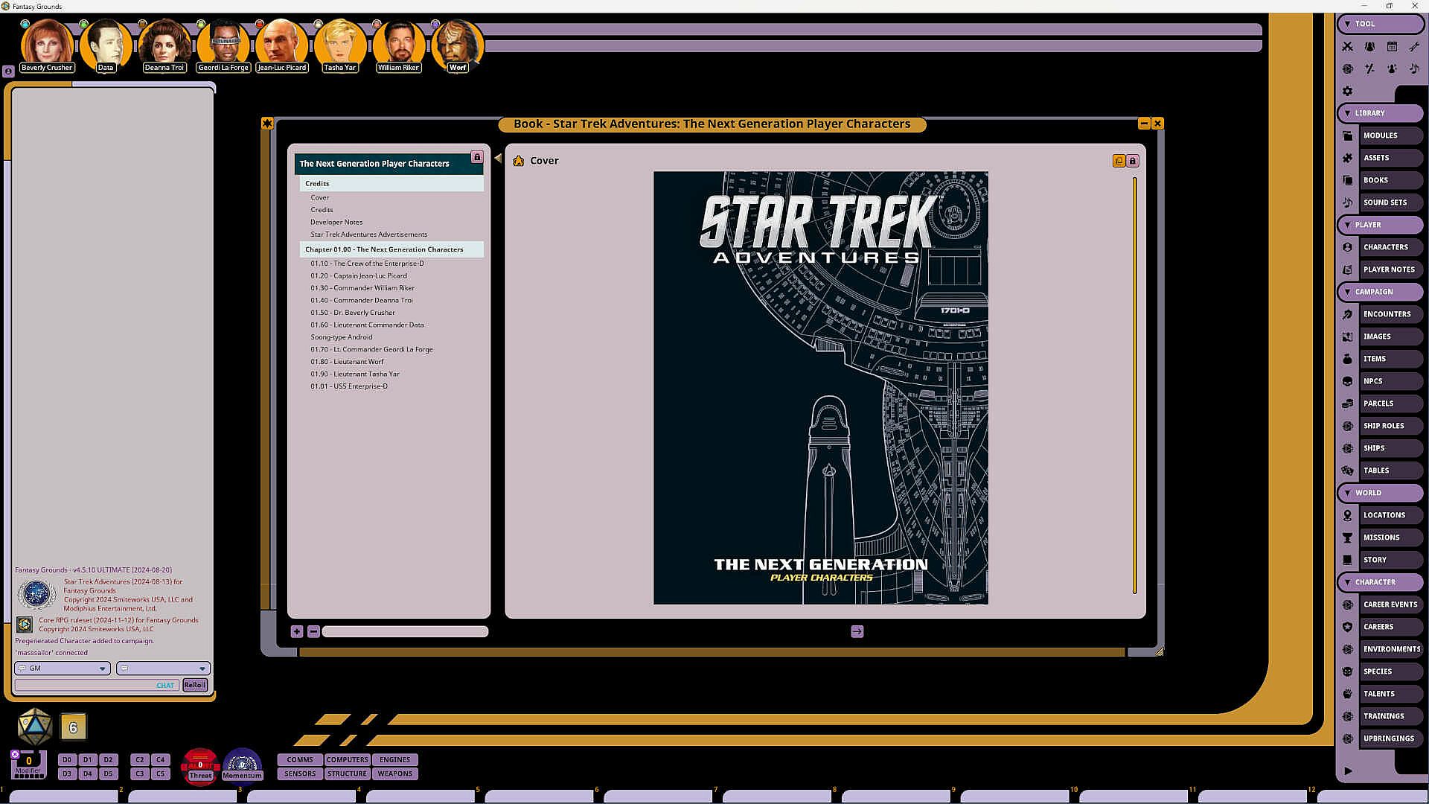Toggle the table of contents lock
1429x804 pixels.
click(477, 157)
